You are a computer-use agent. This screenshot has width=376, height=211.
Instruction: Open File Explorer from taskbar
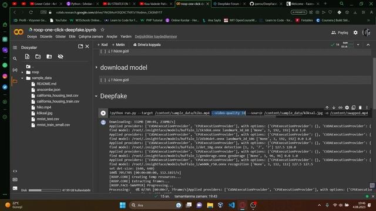(210, 205)
